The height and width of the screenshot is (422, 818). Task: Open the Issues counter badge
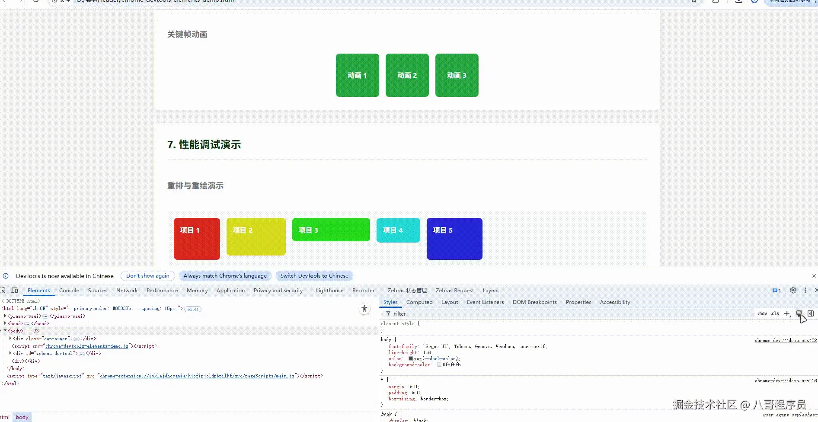click(x=776, y=290)
